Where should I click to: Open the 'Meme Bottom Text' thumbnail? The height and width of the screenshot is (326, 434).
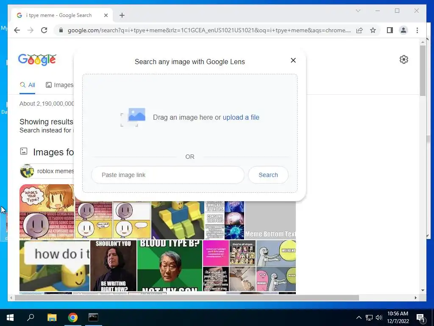[270, 220]
